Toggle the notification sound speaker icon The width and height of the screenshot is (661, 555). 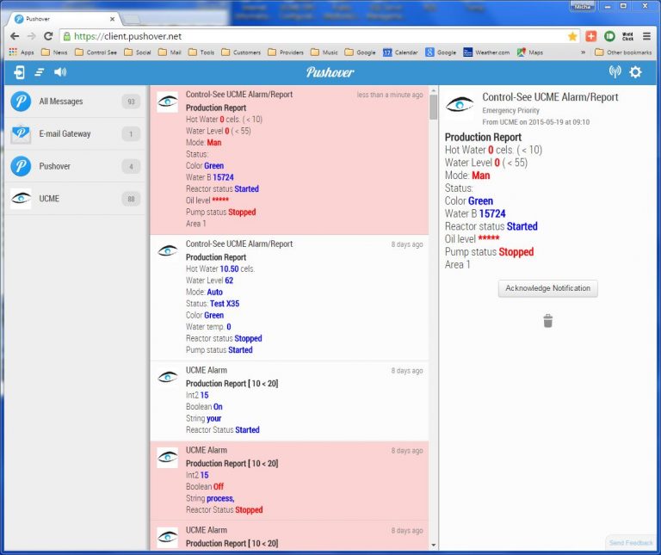coord(60,72)
